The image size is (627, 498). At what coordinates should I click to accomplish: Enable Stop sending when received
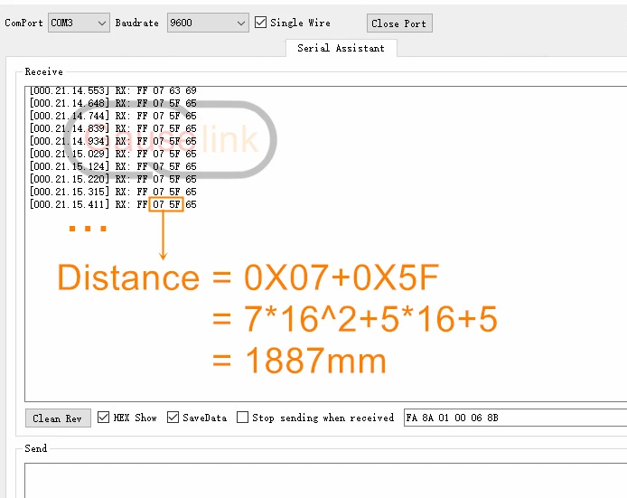tap(242, 418)
